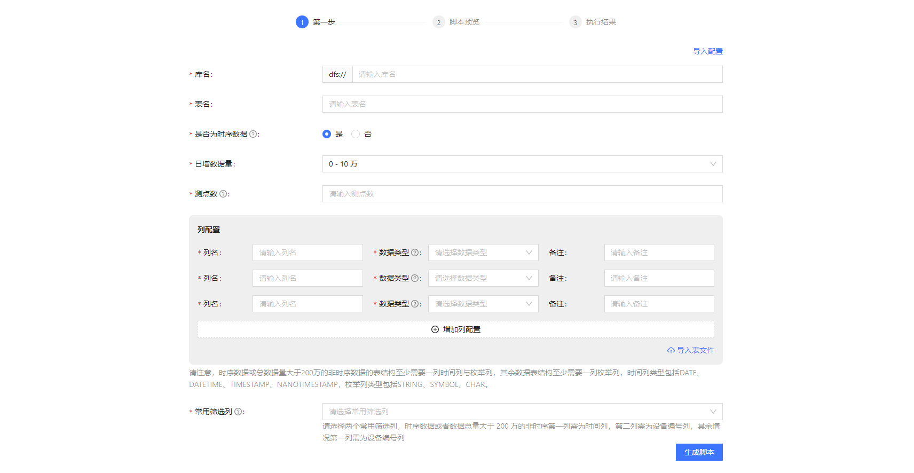Go to step 3 执行结果
The height and width of the screenshot is (473, 914).
(x=593, y=22)
